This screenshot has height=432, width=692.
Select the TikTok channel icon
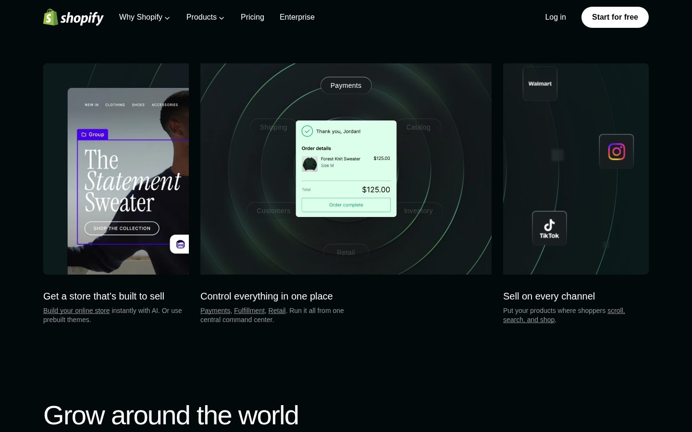click(549, 228)
